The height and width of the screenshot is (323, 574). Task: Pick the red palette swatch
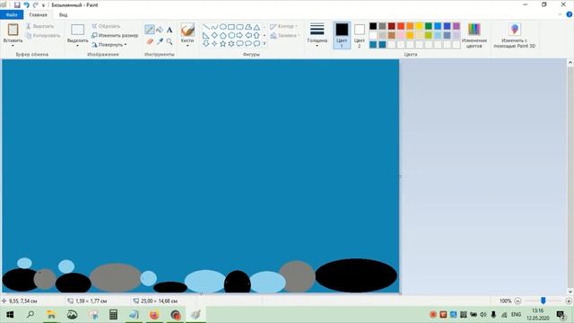[x=401, y=26]
